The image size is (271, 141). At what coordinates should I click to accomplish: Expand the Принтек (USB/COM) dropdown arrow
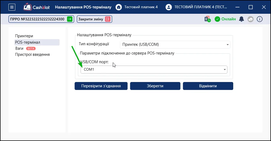click(227, 45)
